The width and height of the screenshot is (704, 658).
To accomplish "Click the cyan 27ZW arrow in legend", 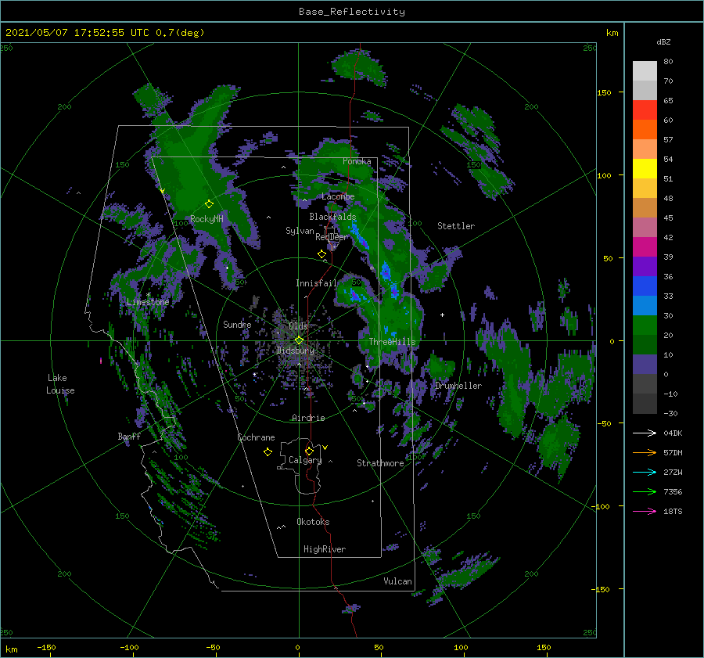I will (645, 472).
